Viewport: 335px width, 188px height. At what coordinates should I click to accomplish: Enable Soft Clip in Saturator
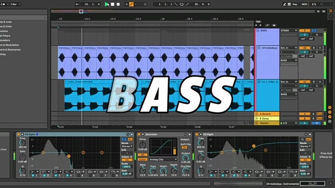(x=185, y=148)
